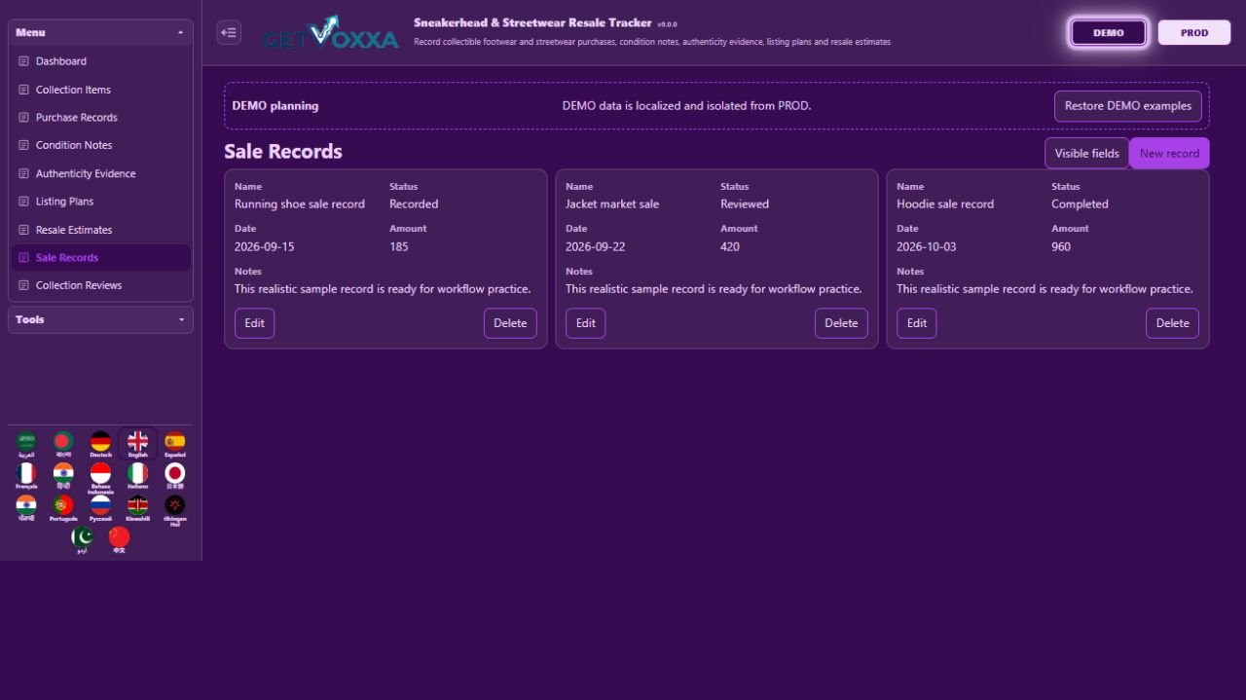
Task: Collapse the sidebar with the toggle icon
Action: (229, 32)
